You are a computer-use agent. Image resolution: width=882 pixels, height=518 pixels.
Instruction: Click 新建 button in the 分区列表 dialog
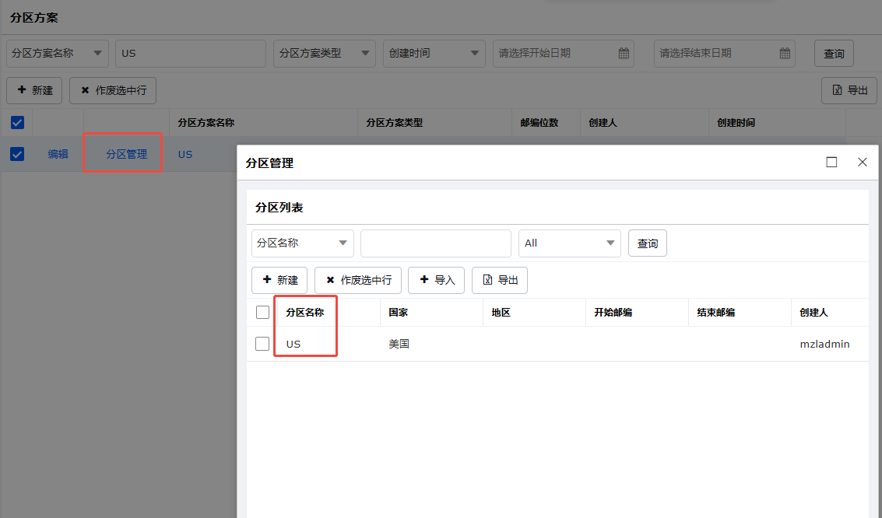[x=279, y=280]
